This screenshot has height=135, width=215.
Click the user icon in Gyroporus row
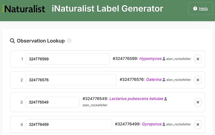[x=164, y=124]
